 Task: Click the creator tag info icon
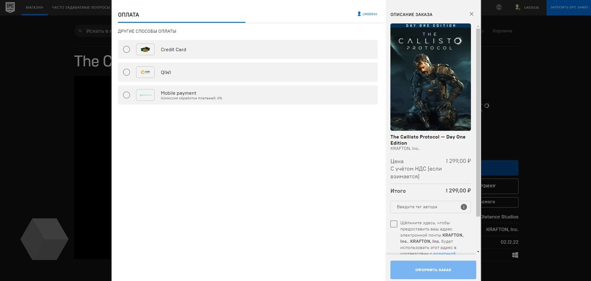tap(464, 207)
